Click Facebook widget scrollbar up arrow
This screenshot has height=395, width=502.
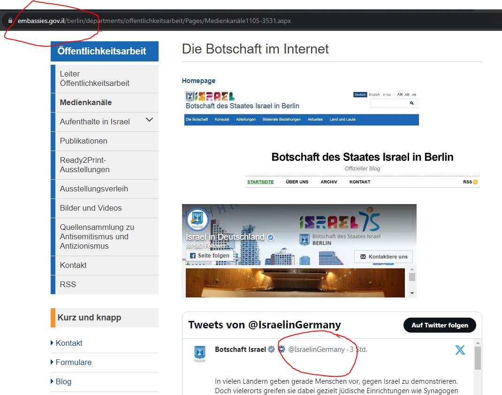click(x=412, y=270)
